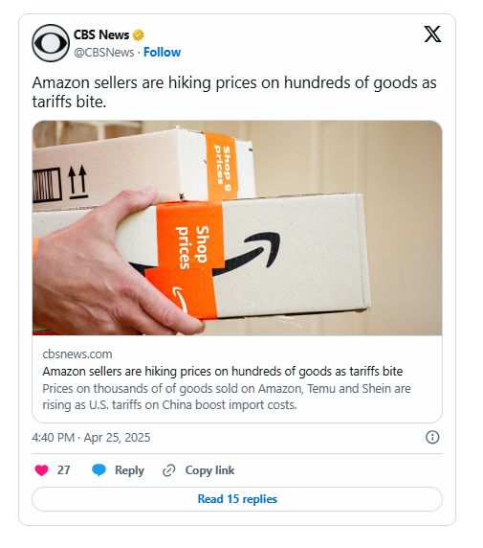The height and width of the screenshot is (548, 483).
Task: Open the Amazon boxes article image
Action: tap(237, 228)
